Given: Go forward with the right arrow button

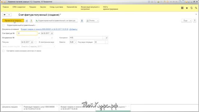Looking at the screenshot, I should point(9,15).
